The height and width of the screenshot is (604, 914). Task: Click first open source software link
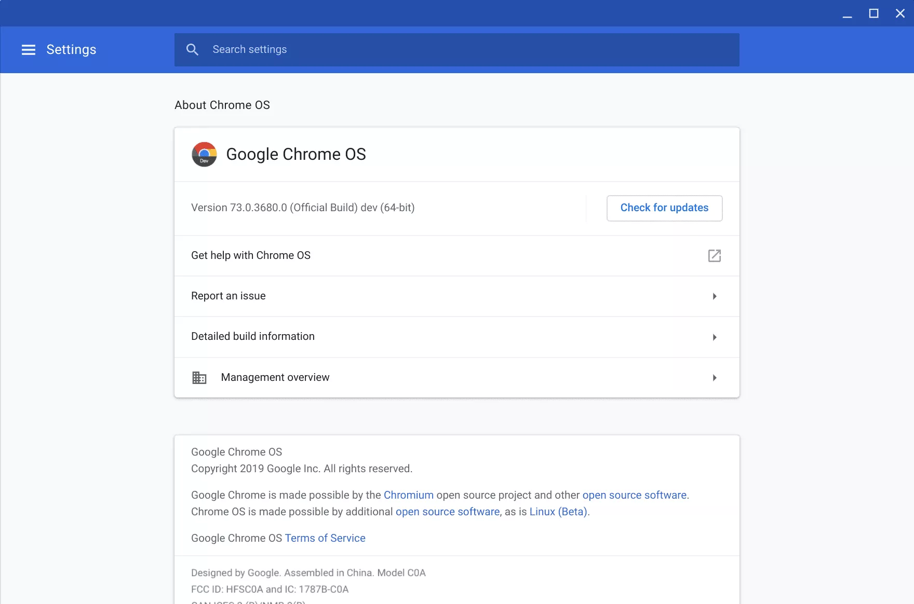pyautogui.click(x=634, y=495)
